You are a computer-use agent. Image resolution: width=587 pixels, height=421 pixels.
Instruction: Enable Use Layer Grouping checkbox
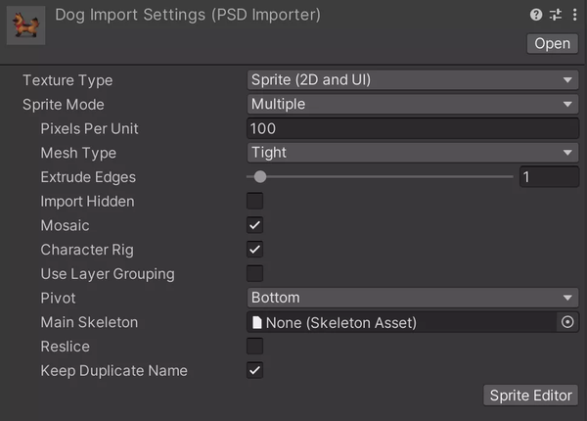255,274
